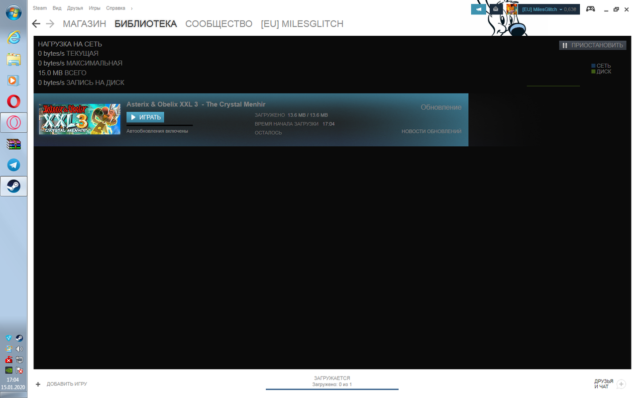Click ДОБАВИТЬ ИГРУ
Screen dimensions: 637x398
click(x=67, y=384)
